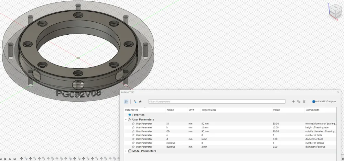The image size is (344, 161).
Task: Click the '90 mm' expression for OD
Action: tap(205, 131)
